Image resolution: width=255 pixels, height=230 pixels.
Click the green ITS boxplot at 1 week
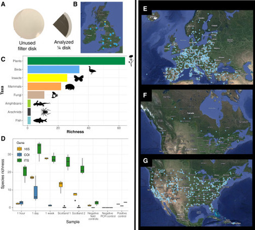tap(54, 159)
